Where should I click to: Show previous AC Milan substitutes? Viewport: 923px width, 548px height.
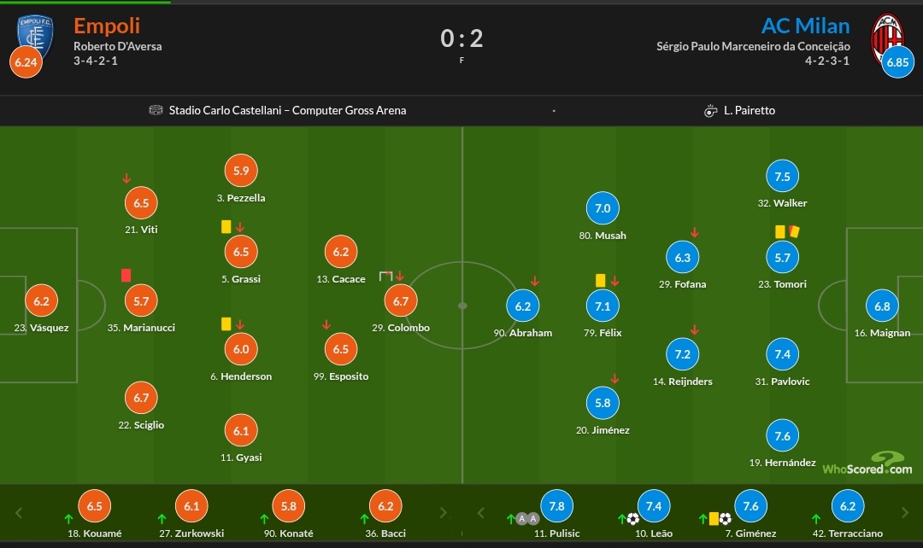[481, 513]
